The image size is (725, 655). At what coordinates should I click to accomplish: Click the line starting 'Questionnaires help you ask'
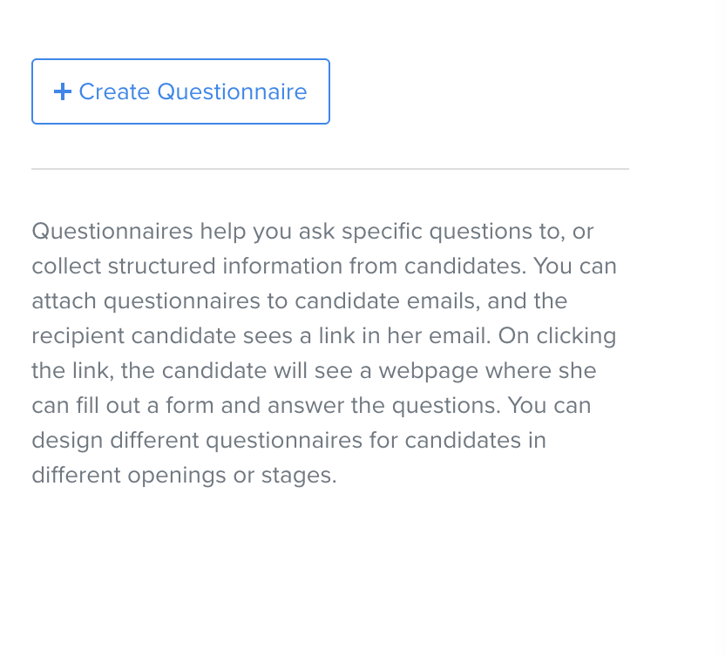pyautogui.click(x=313, y=231)
